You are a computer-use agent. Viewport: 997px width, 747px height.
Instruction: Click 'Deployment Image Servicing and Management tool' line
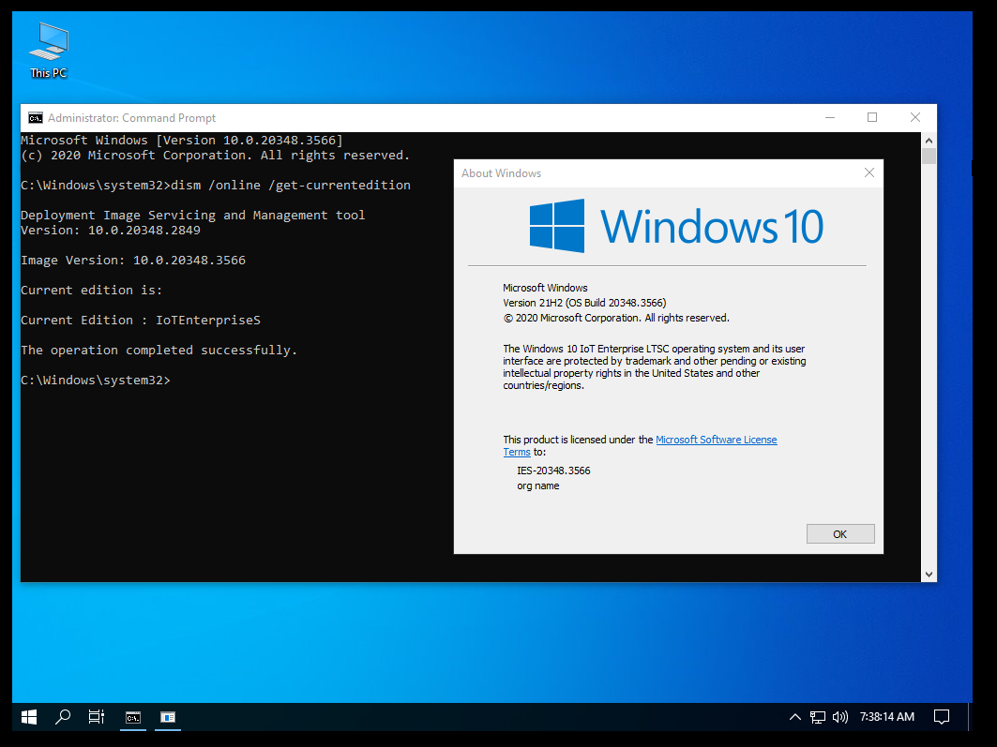coord(192,215)
